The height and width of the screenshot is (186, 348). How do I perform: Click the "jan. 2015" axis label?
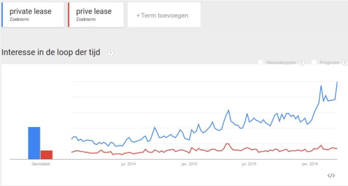click(190, 164)
